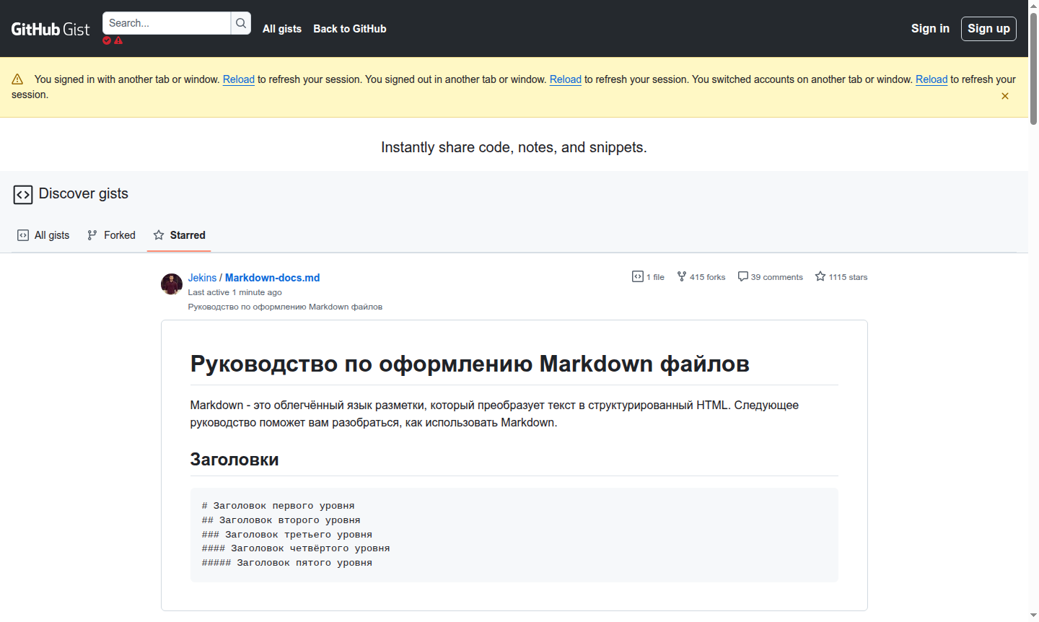Screen dimensions: 1039x622
Task: Dismiss the session notification with the × button
Action: click(x=1005, y=95)
